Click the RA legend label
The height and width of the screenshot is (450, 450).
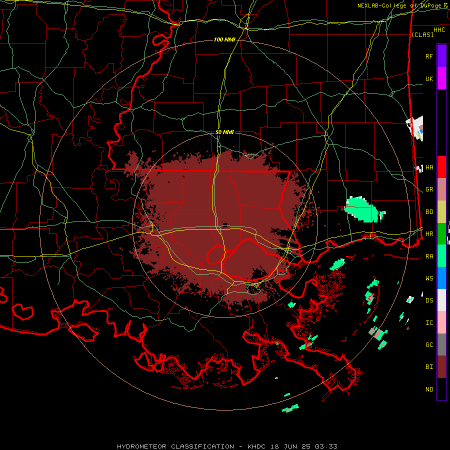tap(429, 256)
